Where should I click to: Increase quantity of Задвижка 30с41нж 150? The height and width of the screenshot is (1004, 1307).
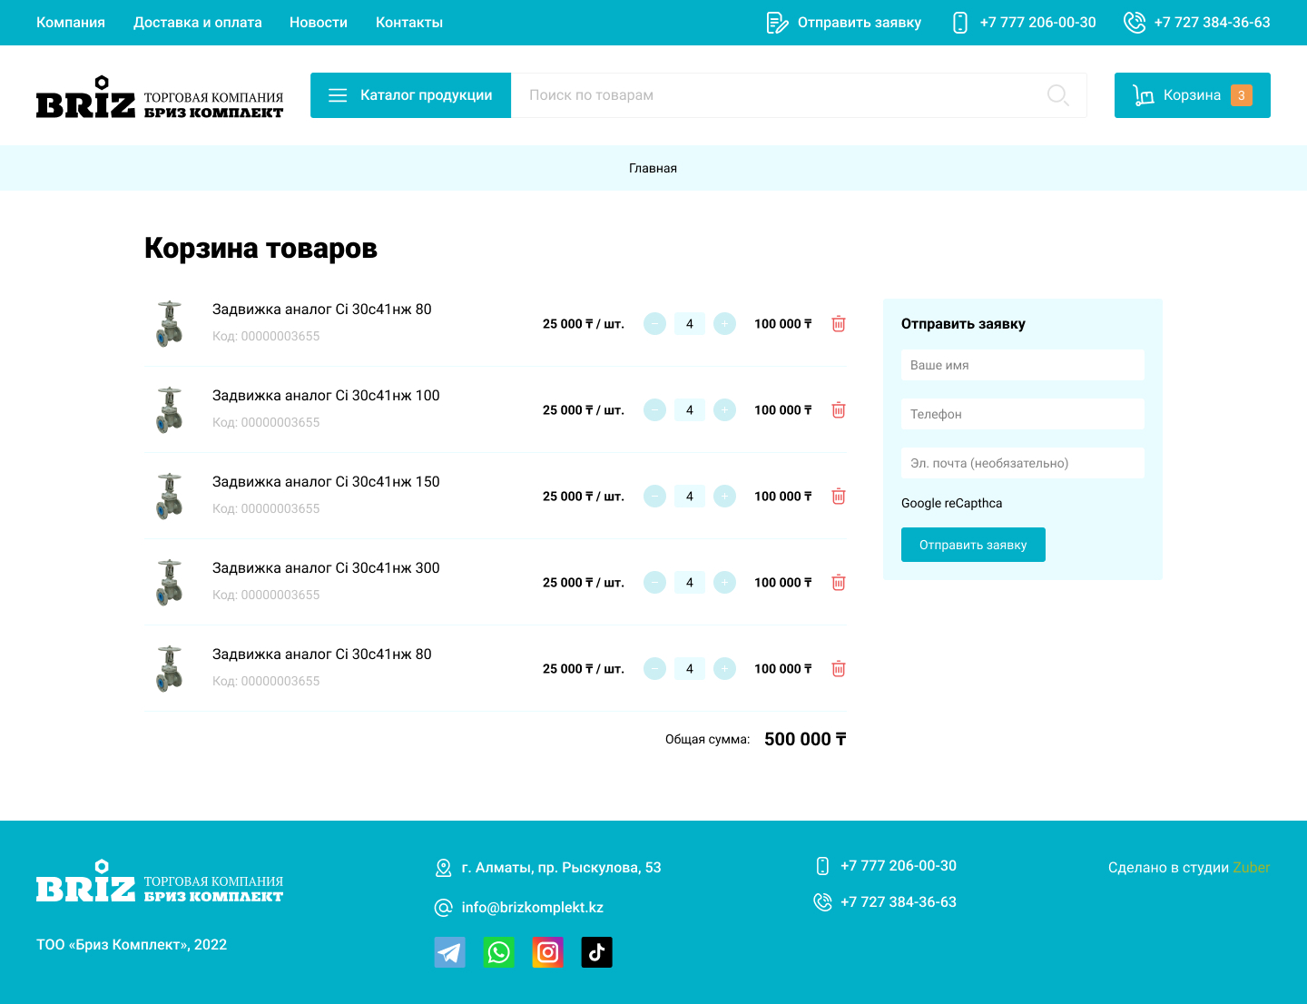click(724, 497)
